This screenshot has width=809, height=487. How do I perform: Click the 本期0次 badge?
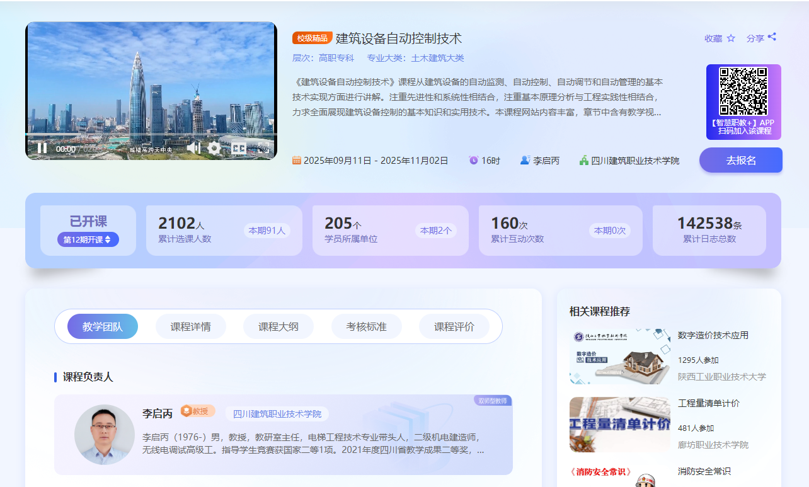(610, 231)
